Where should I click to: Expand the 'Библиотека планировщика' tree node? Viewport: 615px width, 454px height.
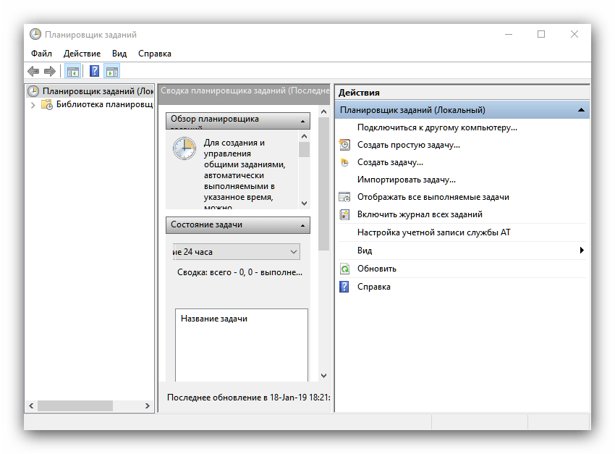33,105
